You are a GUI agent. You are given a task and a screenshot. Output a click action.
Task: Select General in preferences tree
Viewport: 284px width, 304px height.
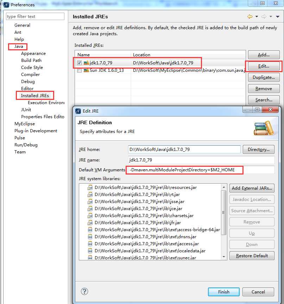pyautogui.click(x=22, y=25)
